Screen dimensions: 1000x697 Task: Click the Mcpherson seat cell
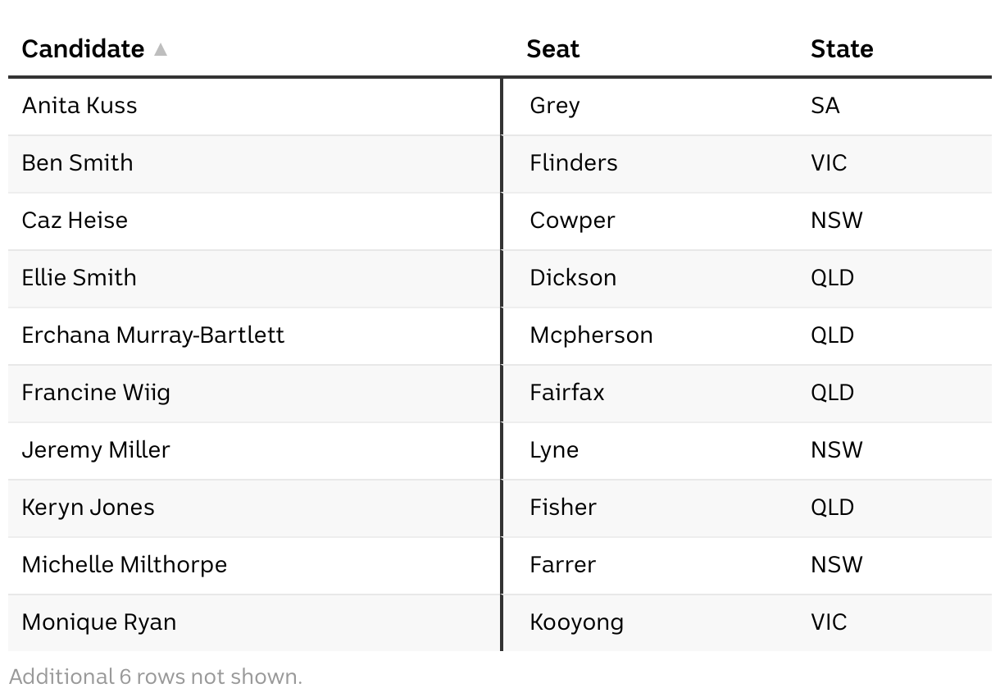tap(591, 335)
